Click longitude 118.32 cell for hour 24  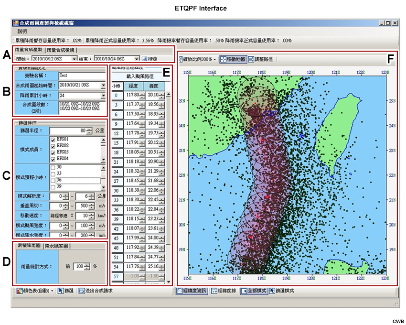tap(134, 171)
